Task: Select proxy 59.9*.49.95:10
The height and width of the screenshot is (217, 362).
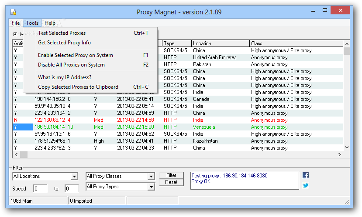Action: (x=178, y=106)
